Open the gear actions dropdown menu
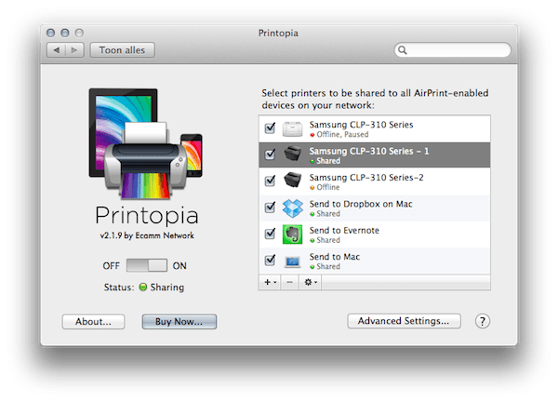The width and height of the screenshot is (558, 402). (x=311, y=282)
